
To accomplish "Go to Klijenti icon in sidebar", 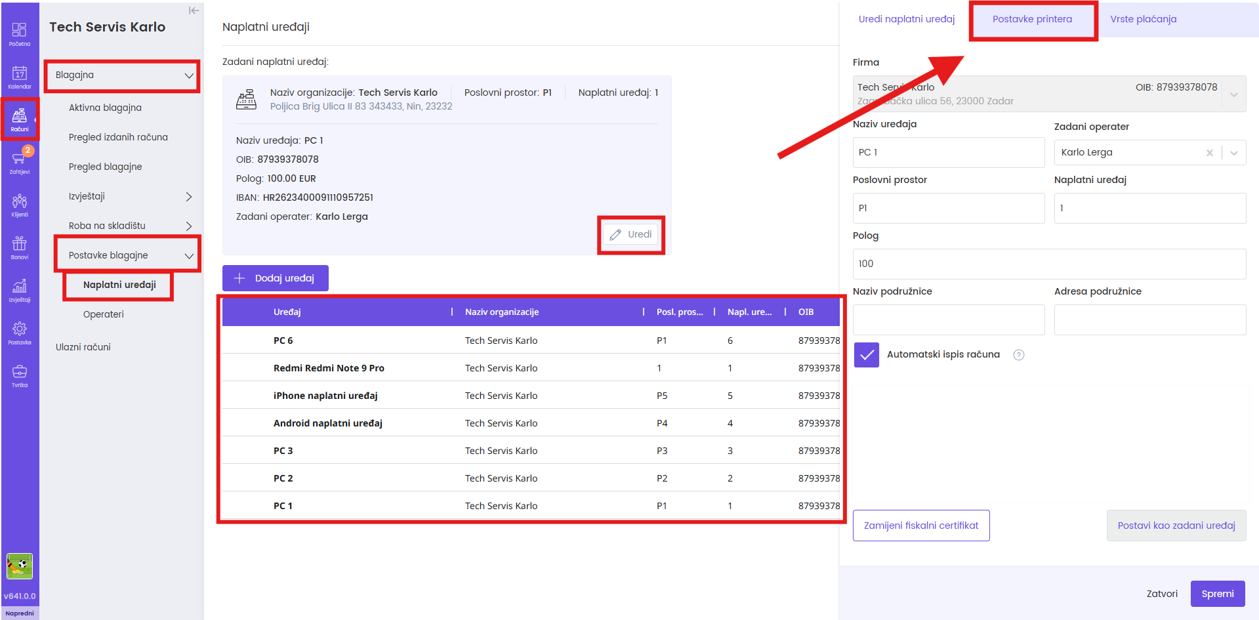I will (19, 205).
